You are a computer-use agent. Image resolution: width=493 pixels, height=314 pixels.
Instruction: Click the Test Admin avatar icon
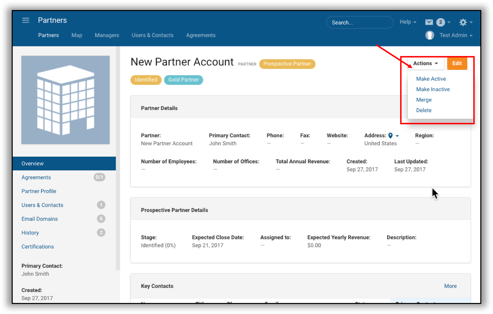(430, 35)
